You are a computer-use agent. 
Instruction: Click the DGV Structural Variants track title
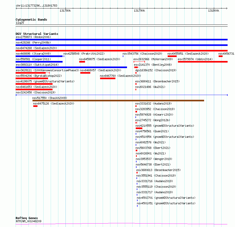(x=37, y=34)
